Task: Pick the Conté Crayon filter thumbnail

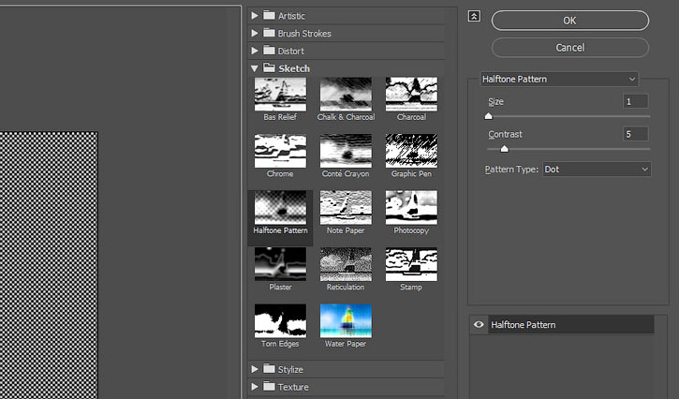Action: 346,151
